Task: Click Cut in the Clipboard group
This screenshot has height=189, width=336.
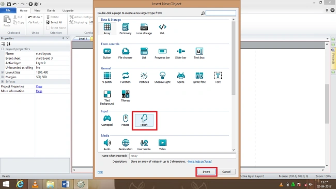Action: coord(18,17)
